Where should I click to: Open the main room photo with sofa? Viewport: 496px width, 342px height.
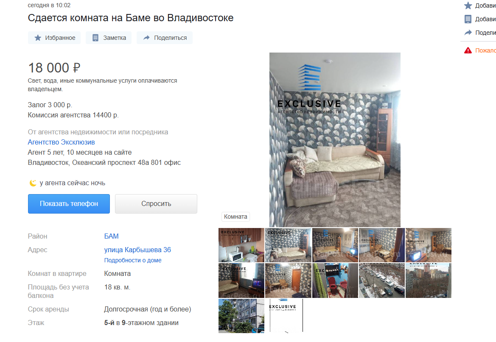coord(335,140)
